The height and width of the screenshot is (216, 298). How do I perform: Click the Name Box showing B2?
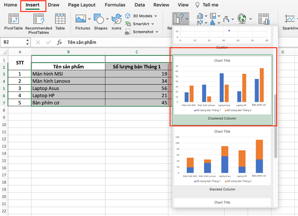(x=15, y=42)
